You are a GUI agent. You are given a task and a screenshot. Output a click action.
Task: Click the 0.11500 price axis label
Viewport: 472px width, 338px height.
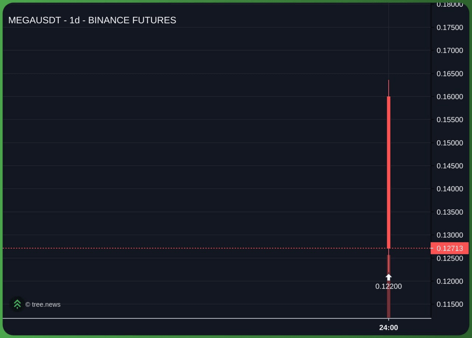coord(450,304)
